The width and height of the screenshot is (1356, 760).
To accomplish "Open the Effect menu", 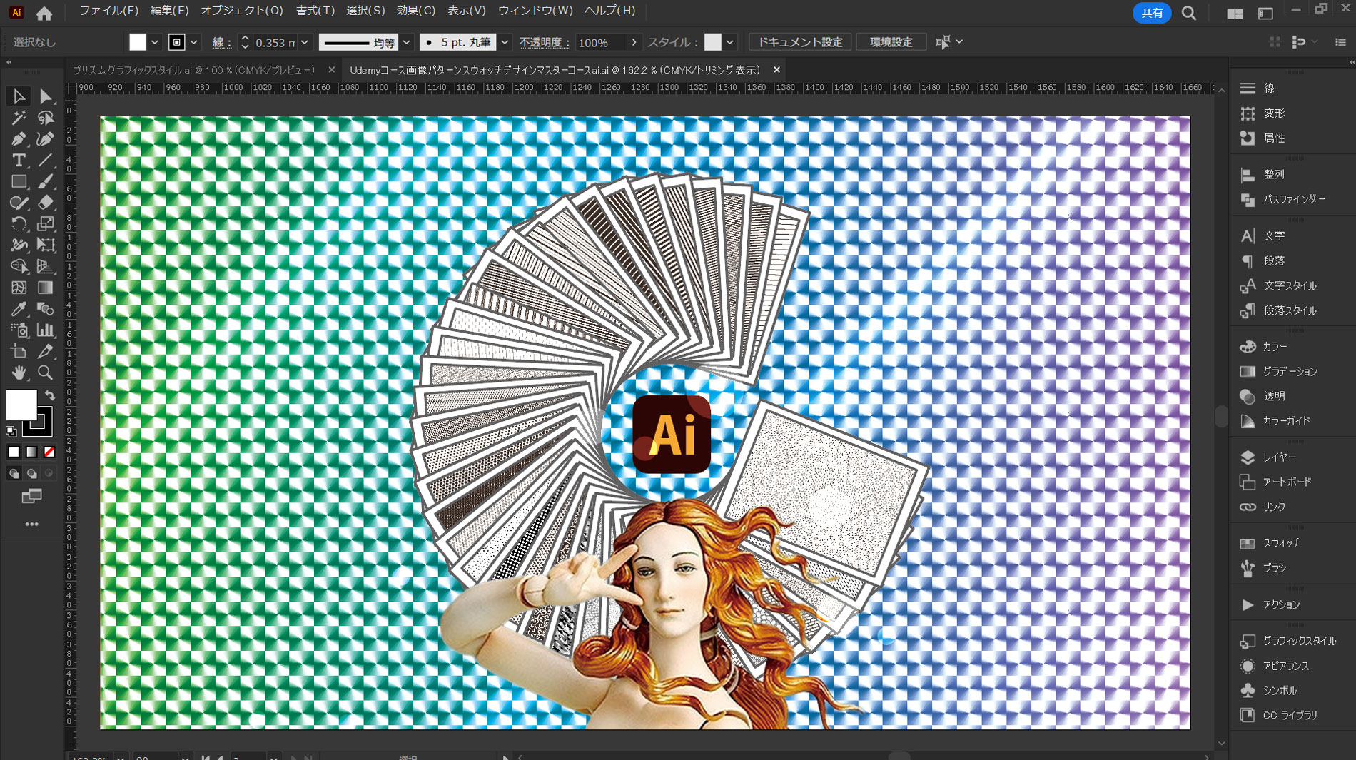I will point(415,11).
